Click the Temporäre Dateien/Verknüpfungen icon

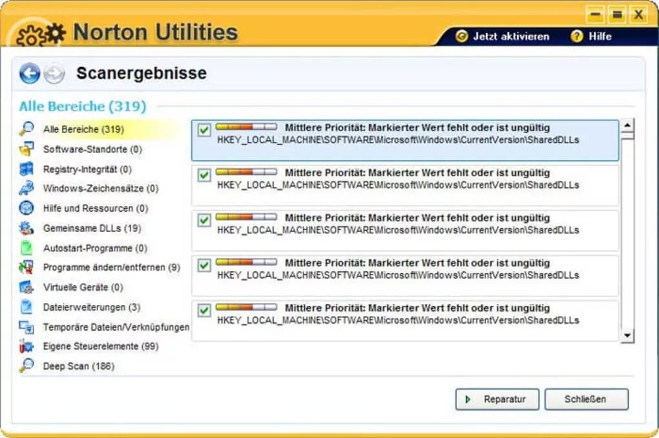26,327
